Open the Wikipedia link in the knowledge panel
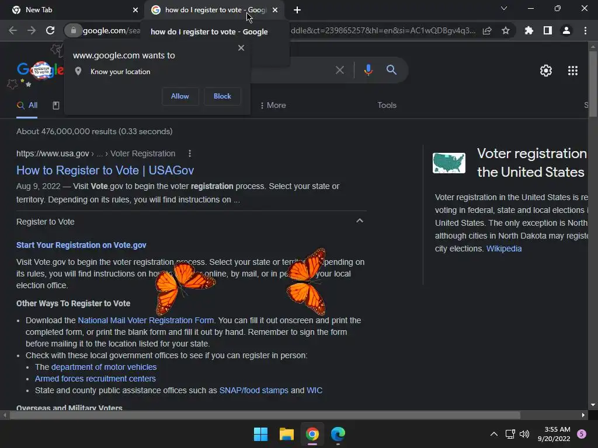This screenshot has height=448, width=598. (504, 249)
